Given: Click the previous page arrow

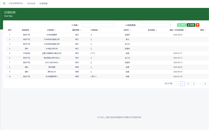Looking at the screenshot, I should pyautogui.click(x=177, y=84).
